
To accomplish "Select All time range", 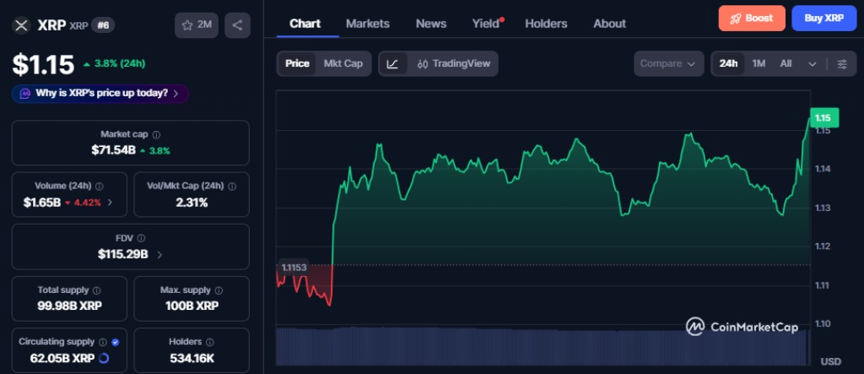I will pos(786,64).
